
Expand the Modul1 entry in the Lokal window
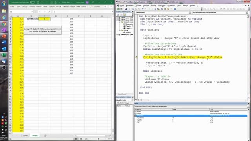tap(136, 112)
